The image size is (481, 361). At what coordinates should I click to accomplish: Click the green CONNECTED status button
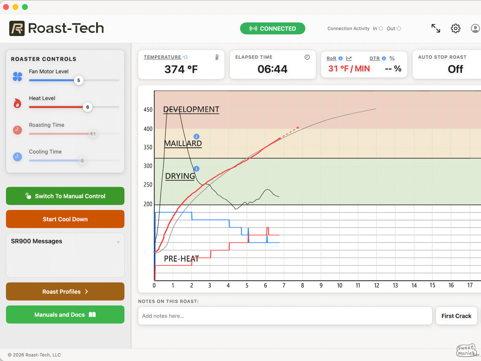click(273, 28)
